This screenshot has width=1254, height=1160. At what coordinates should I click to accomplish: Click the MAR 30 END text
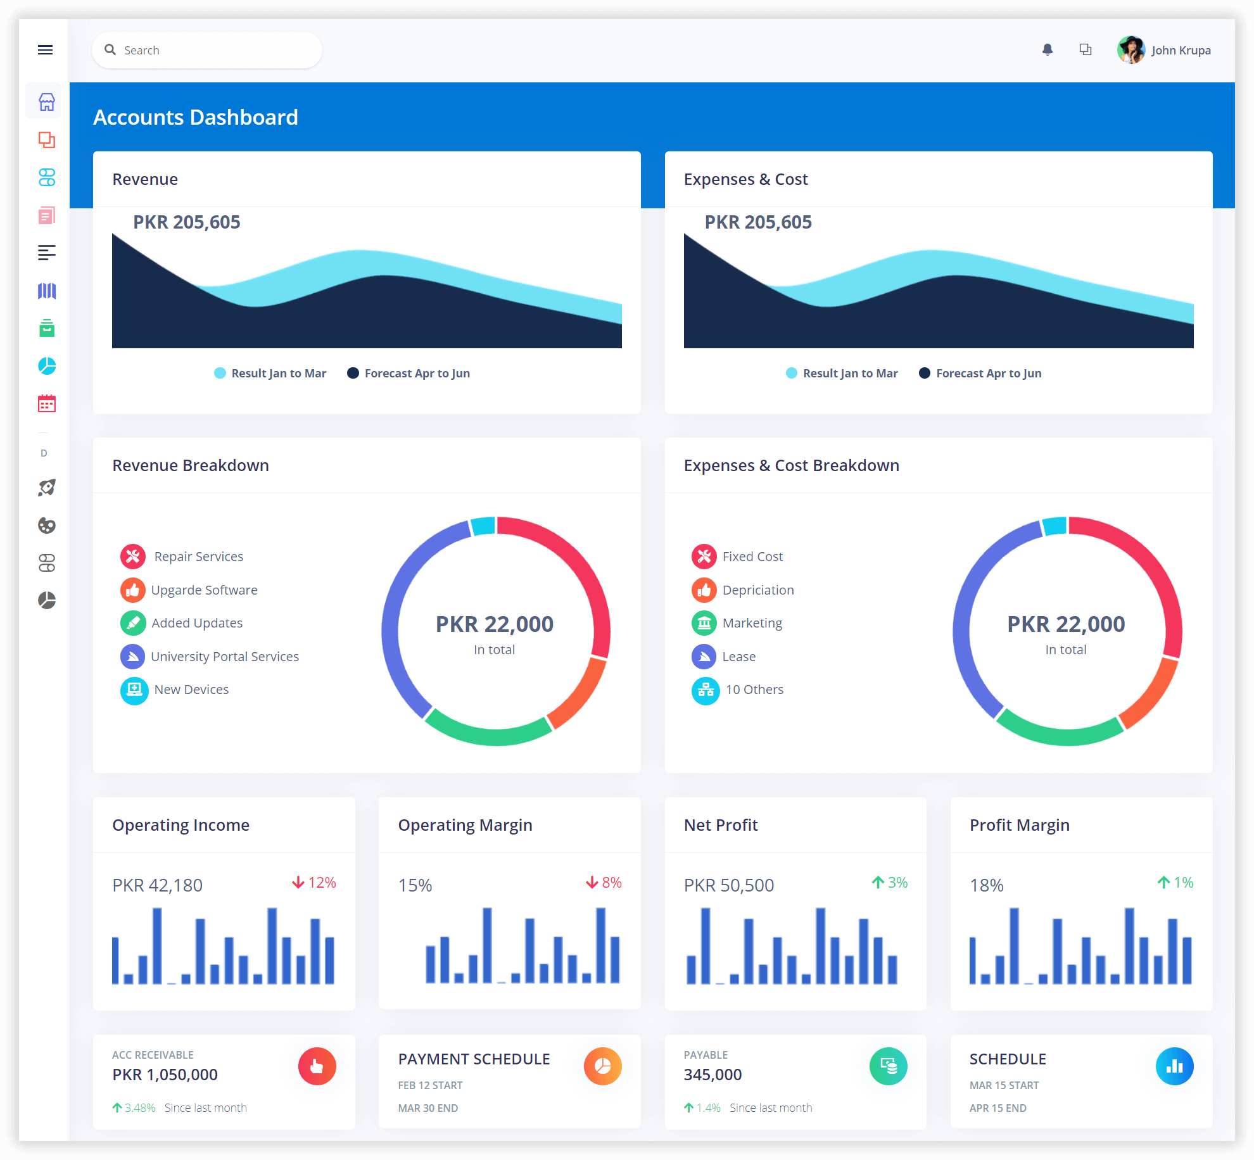point(428,1108)
